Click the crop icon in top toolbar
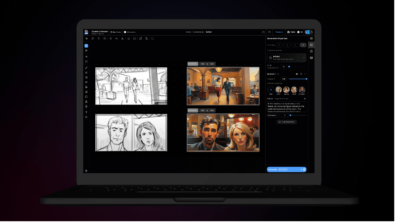 pos(146,38)
